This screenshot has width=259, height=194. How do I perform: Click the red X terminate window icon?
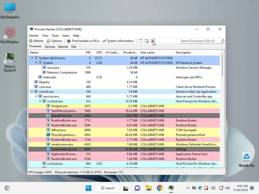tap(153, 41)
